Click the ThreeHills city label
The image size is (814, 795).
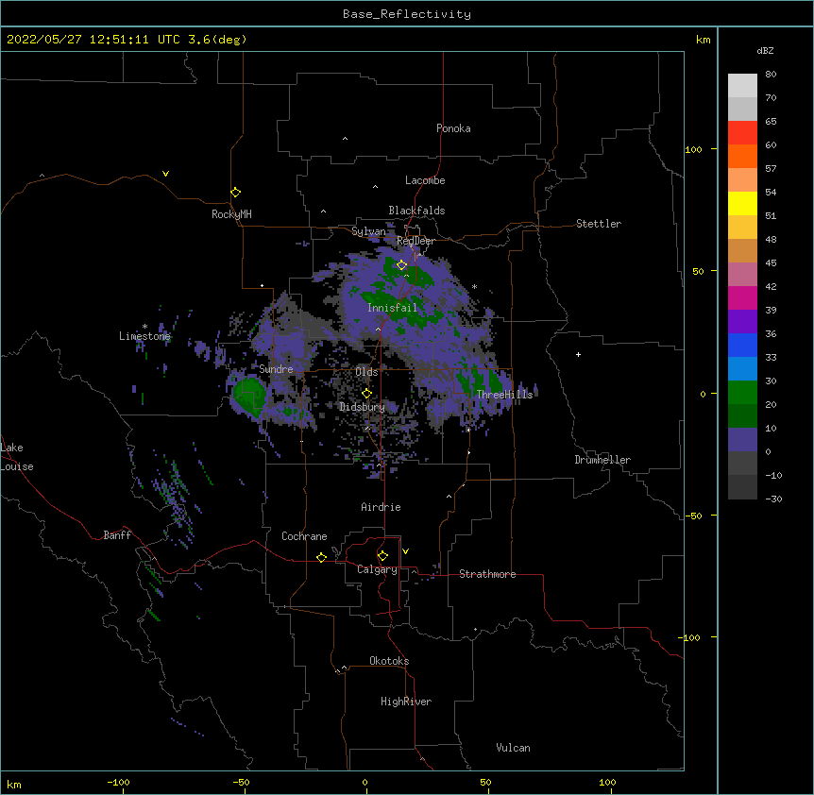click(504, 395)
